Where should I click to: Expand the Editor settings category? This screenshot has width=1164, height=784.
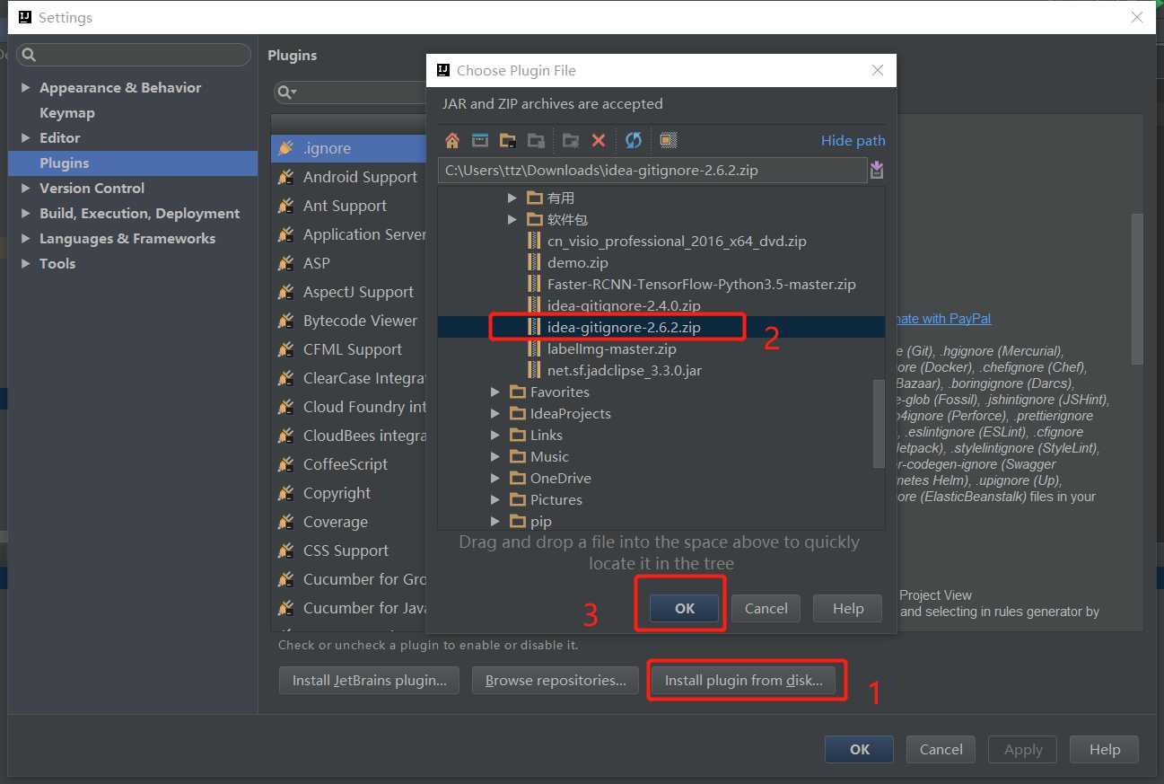pos(25,137)
